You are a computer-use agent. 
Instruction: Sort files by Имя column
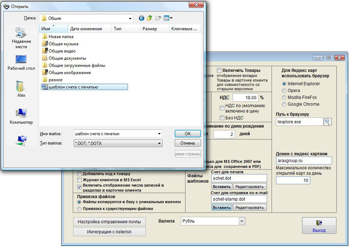coord(54,29)
